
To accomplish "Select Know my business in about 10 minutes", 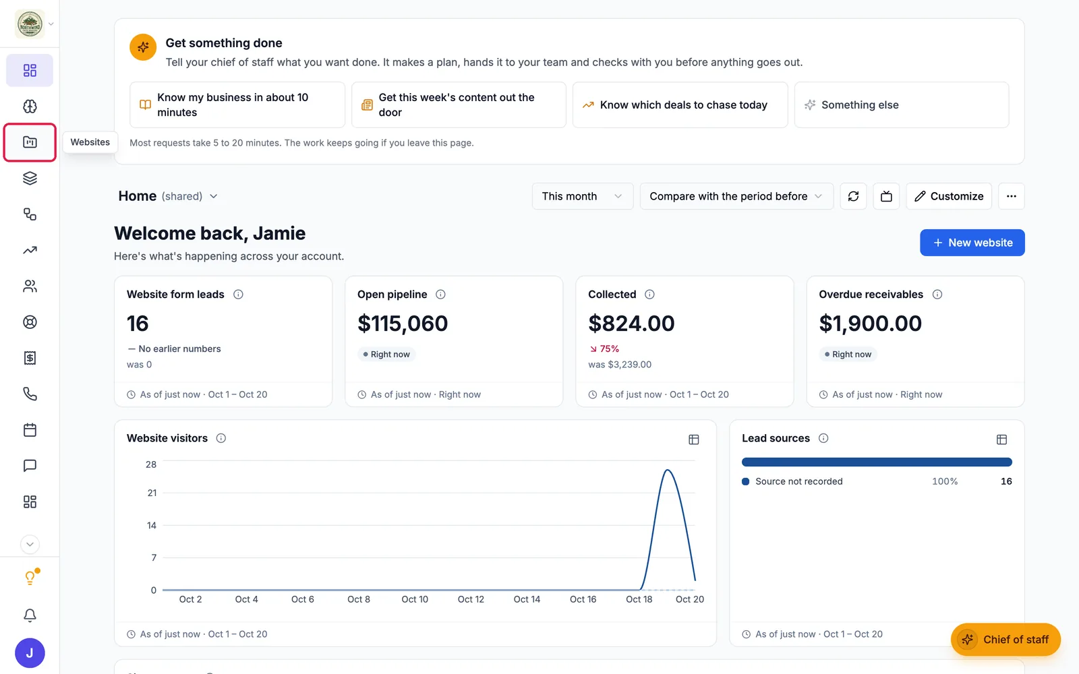I will [237, 105].
